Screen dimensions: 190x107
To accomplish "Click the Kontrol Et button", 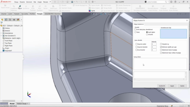I will (162, 86).
